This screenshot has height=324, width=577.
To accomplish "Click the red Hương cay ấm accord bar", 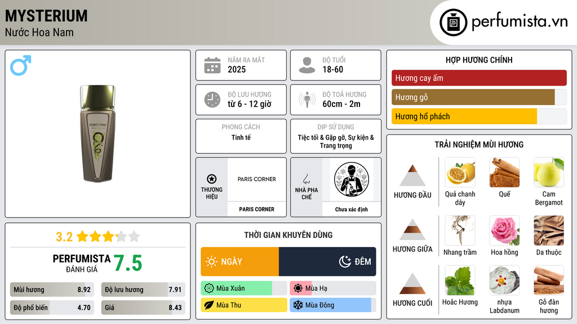I will [479, 78].
